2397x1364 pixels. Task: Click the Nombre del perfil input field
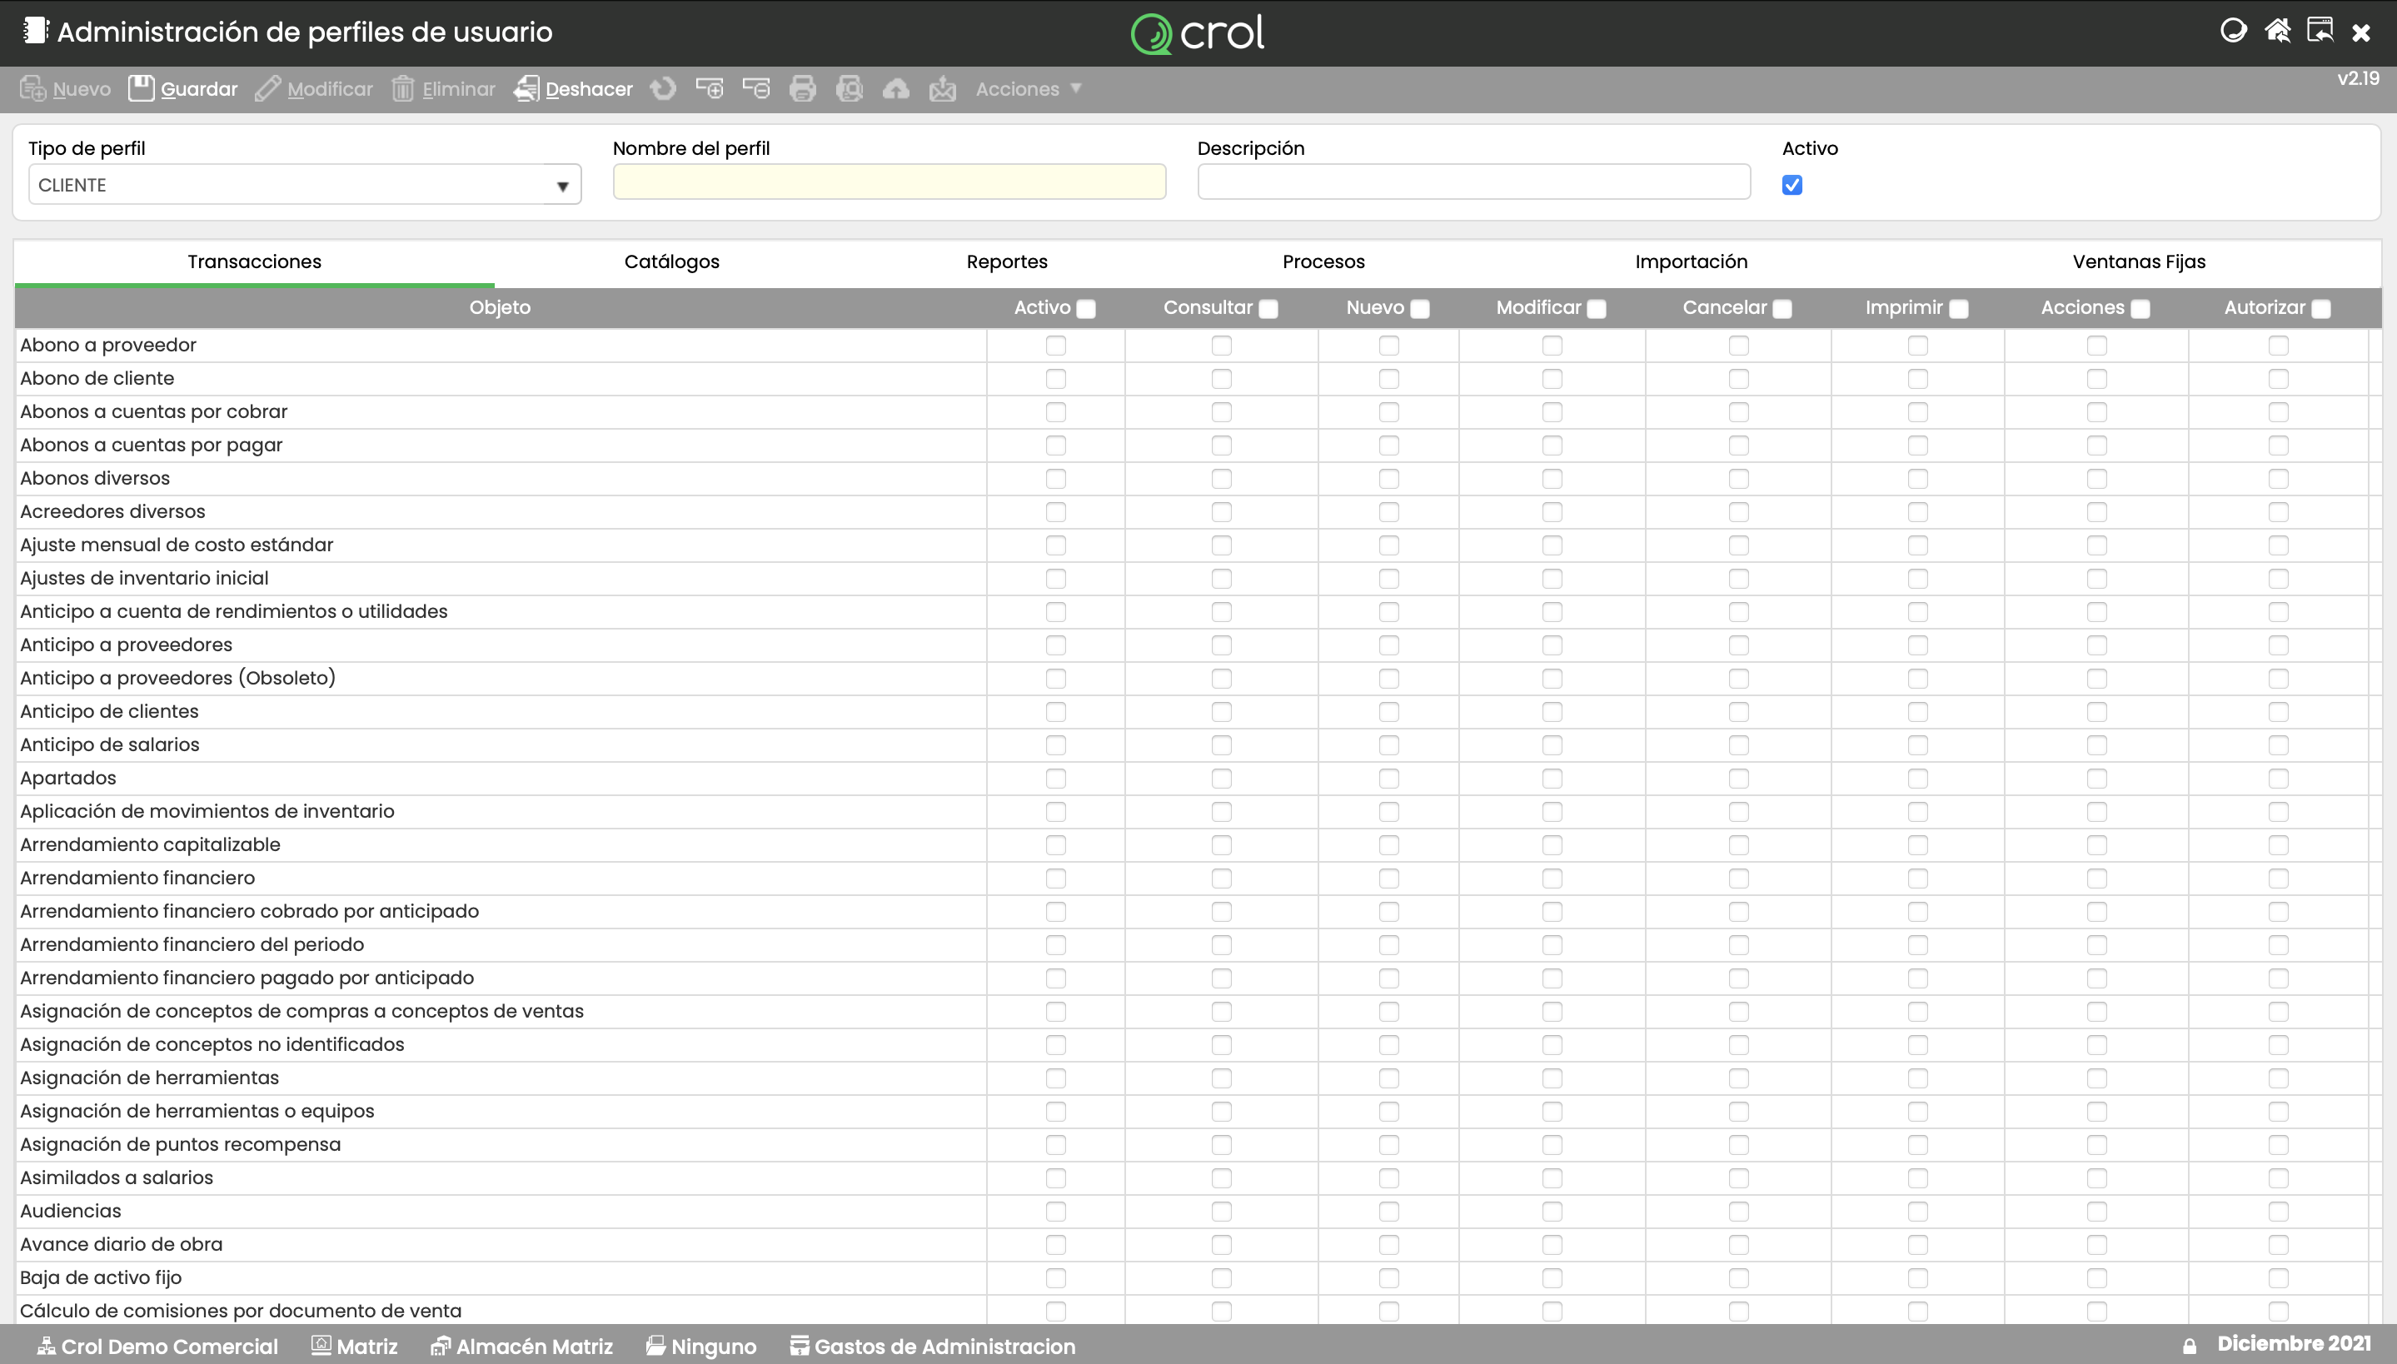click(x=889, y=182)
